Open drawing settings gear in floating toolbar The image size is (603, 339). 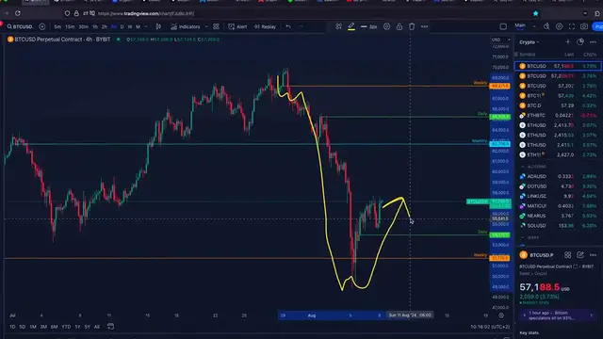point(386,26)
